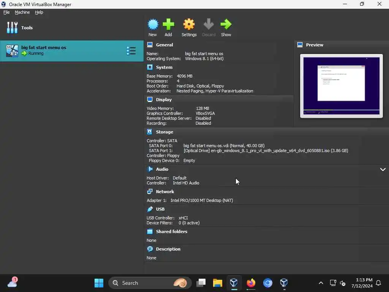Open the Windows Start button

coord(99,283)
